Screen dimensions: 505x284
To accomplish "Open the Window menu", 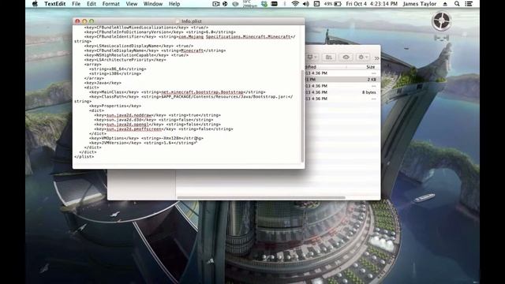I will [152, 4].
